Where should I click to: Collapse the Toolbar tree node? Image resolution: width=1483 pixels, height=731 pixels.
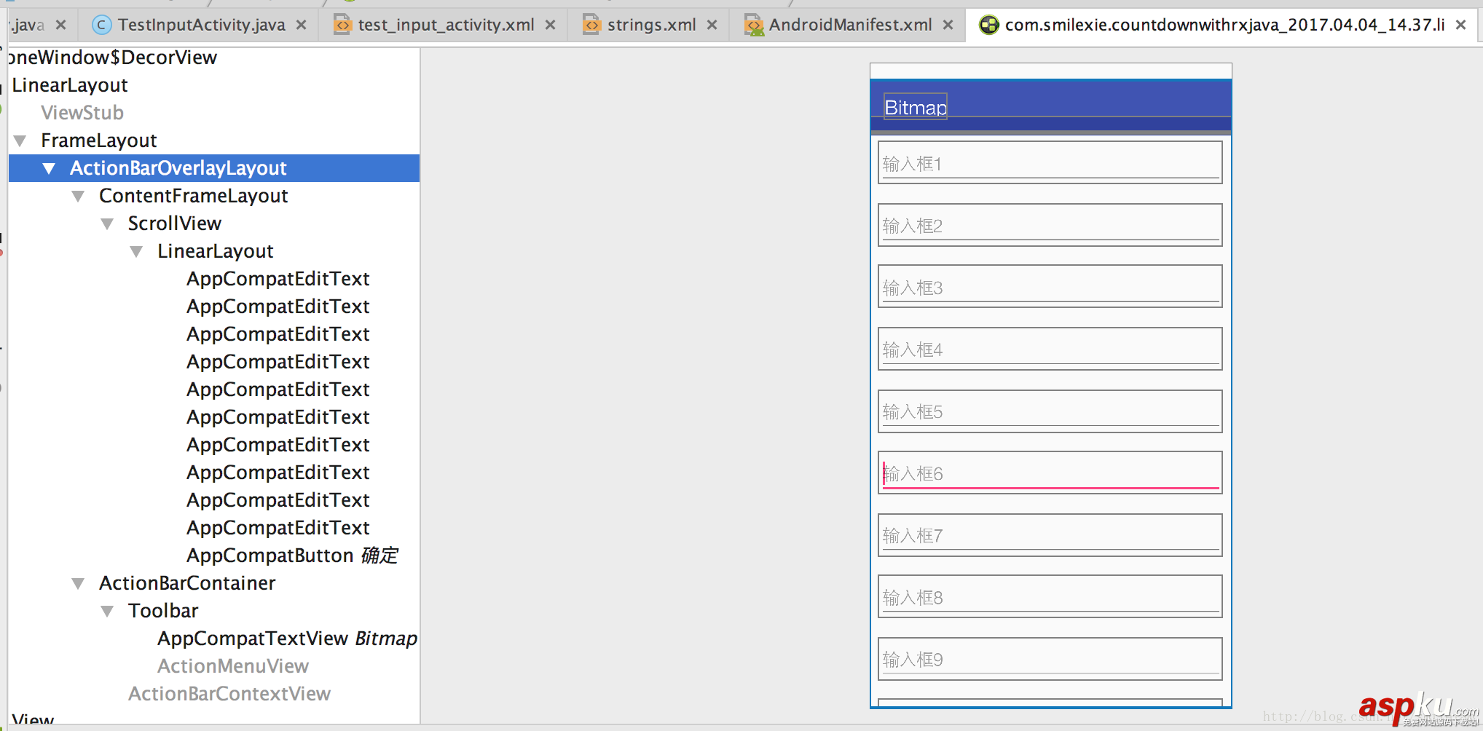(108, 611)
